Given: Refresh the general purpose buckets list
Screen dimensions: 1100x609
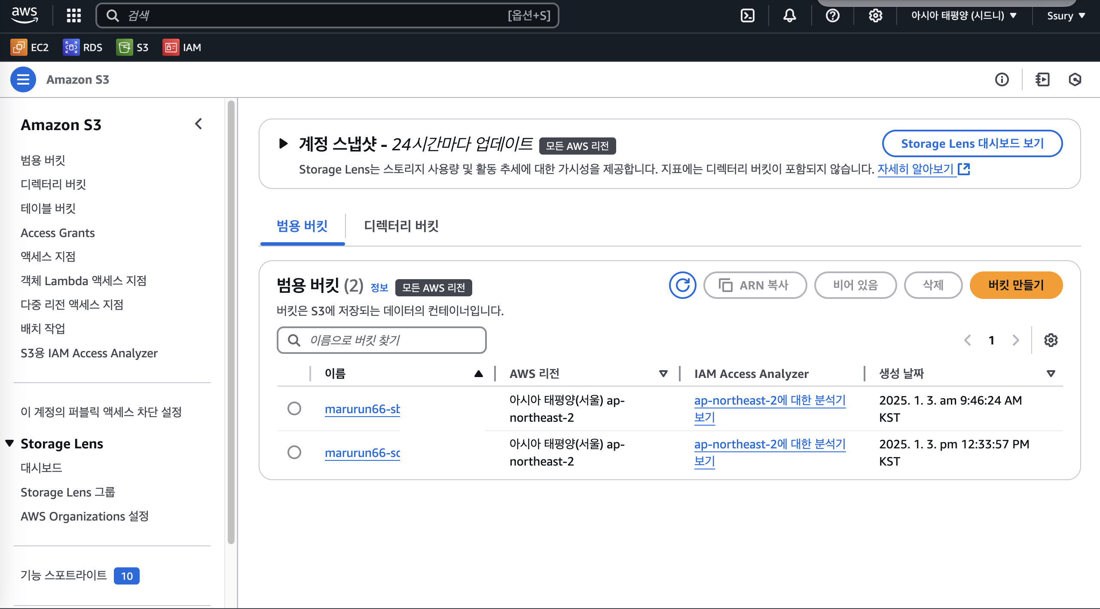Looking at the screenshot, I should (682, 285).
